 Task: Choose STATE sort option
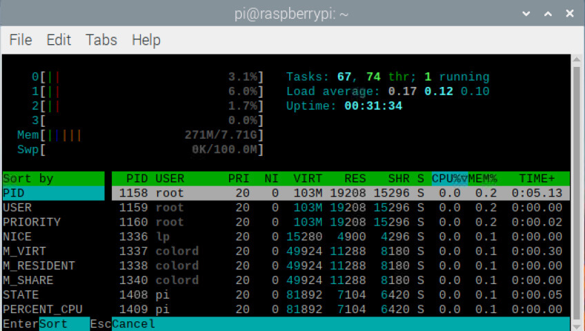click(x=53, y=295)
